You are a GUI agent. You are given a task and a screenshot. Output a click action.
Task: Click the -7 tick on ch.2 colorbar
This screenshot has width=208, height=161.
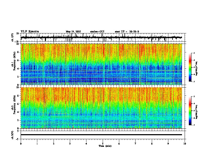194,125
